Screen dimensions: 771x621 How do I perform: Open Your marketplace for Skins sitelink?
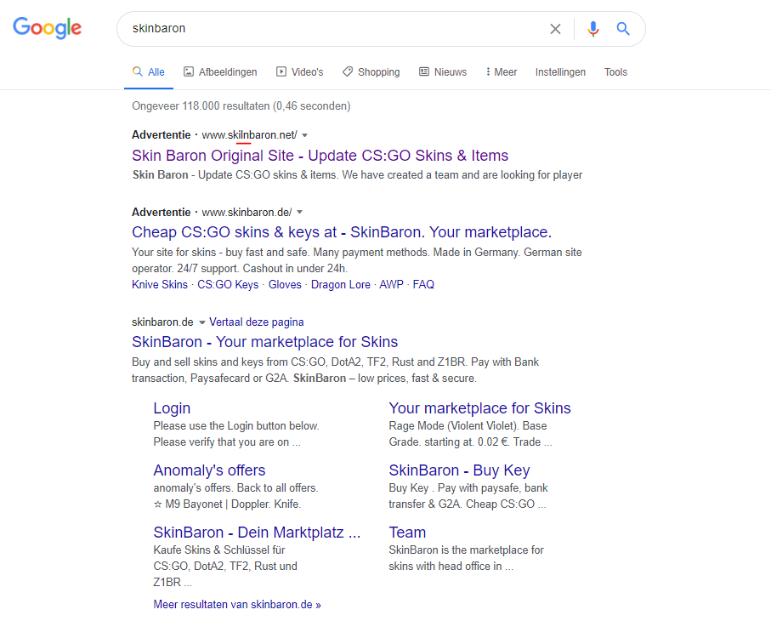tap(480, 408)
